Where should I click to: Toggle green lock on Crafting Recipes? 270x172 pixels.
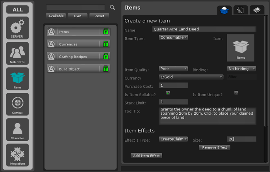[x=105, y=57]
